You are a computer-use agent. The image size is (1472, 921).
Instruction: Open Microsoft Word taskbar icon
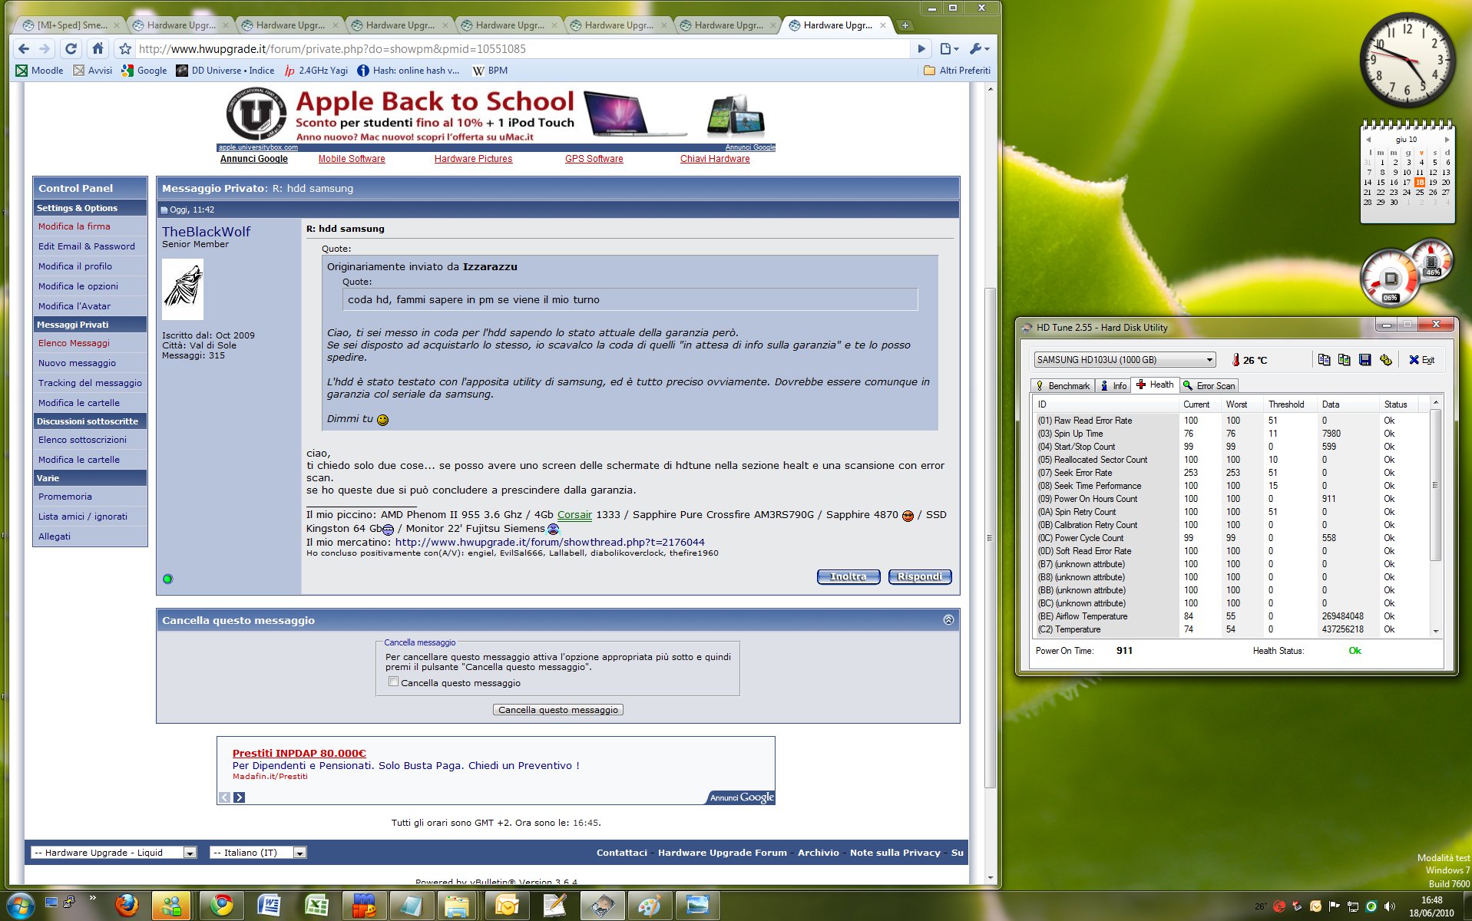click(269, 906)
